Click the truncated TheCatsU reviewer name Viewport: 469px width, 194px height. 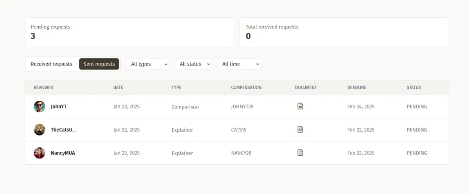point(63,130)
